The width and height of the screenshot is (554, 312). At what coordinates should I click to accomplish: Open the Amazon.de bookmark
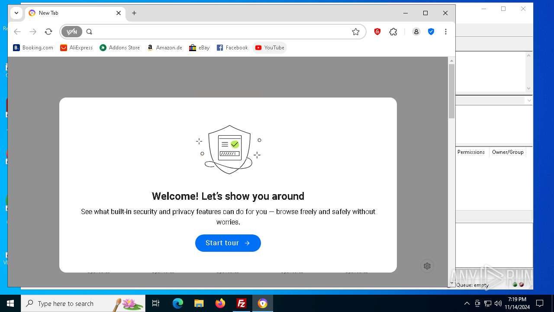coord(164,48)
